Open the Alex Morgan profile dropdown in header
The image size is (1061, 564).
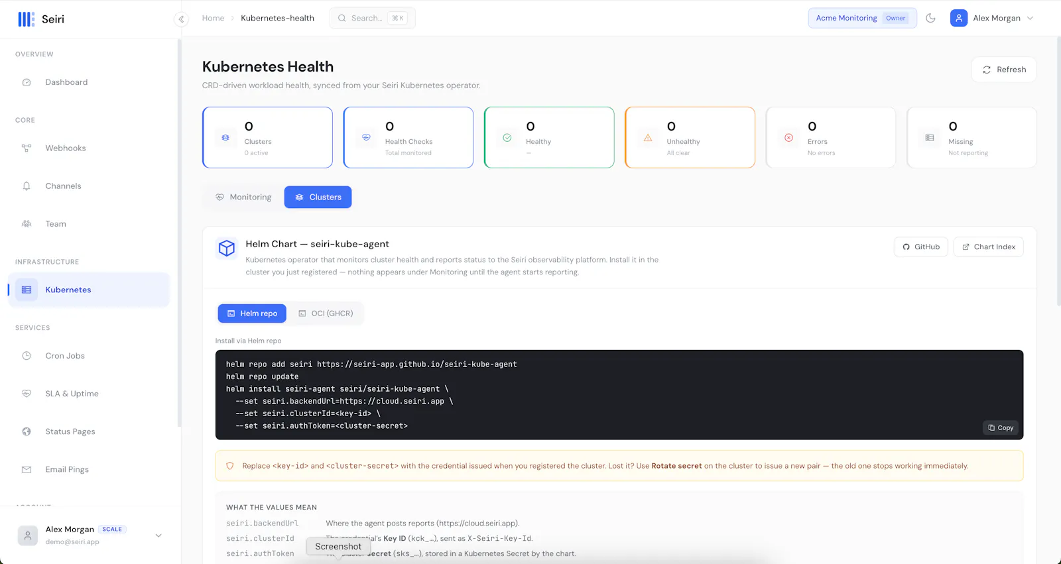[x=992, y=19]
